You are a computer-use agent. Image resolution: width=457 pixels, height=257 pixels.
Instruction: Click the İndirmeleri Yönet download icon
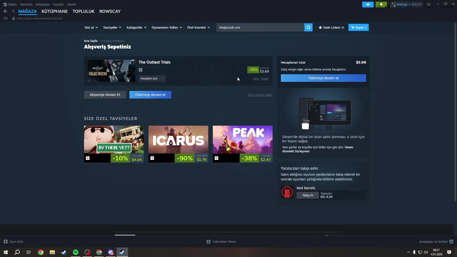(x=209, y=242)
